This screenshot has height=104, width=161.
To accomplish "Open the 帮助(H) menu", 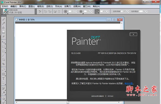I will pos(96,6).
